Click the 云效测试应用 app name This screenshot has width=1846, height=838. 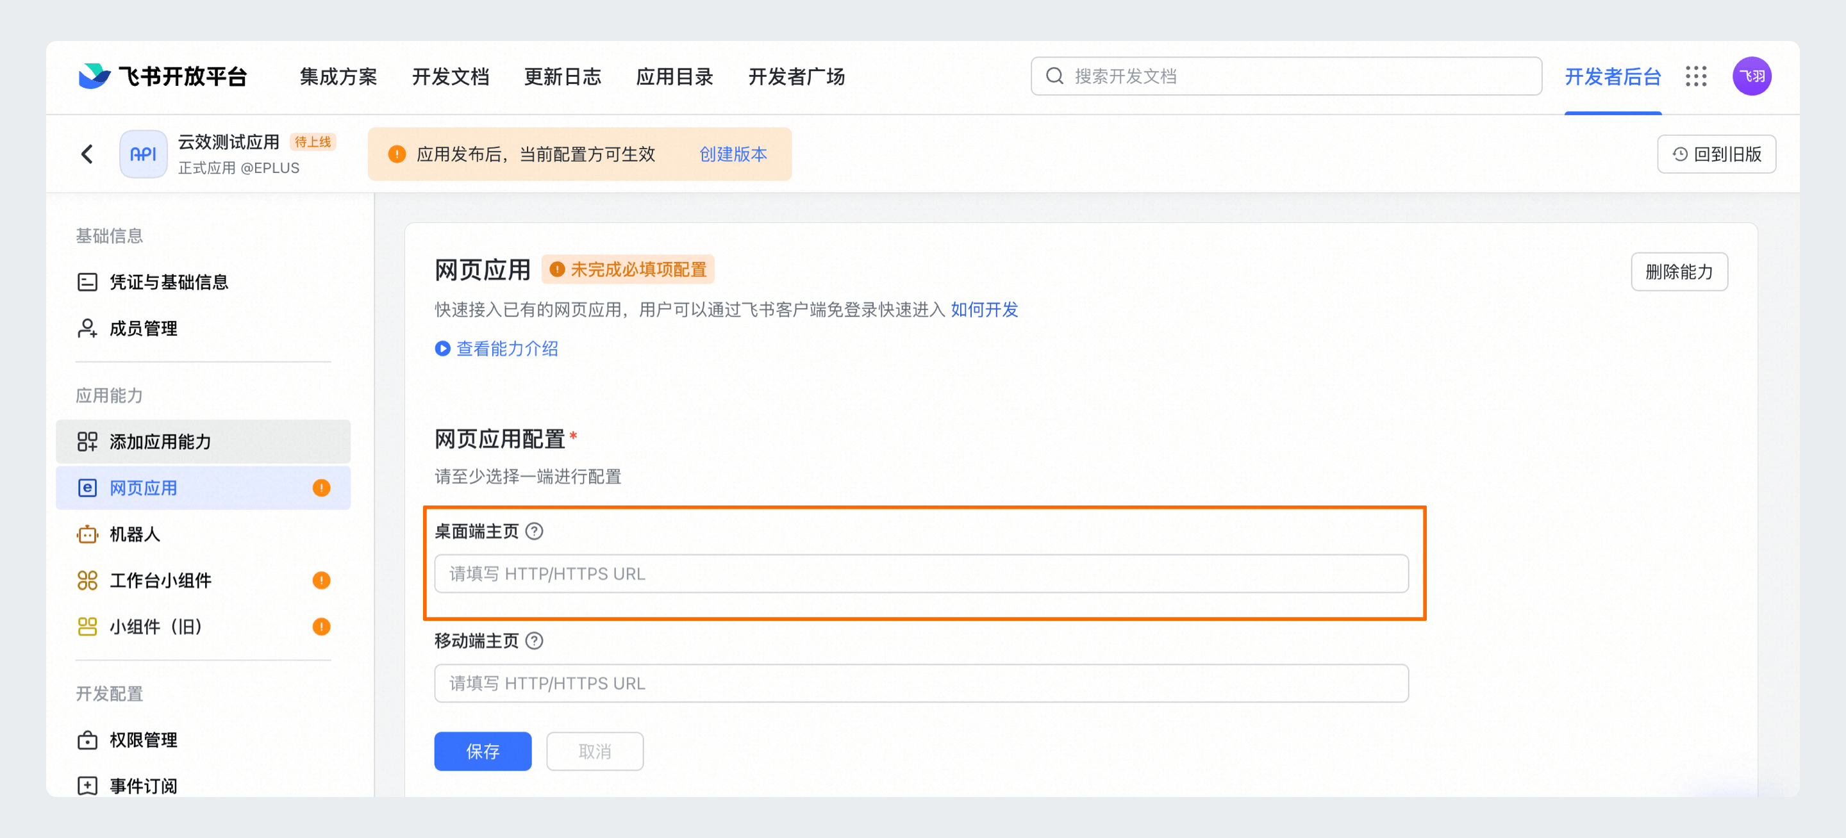click(229, 142)
